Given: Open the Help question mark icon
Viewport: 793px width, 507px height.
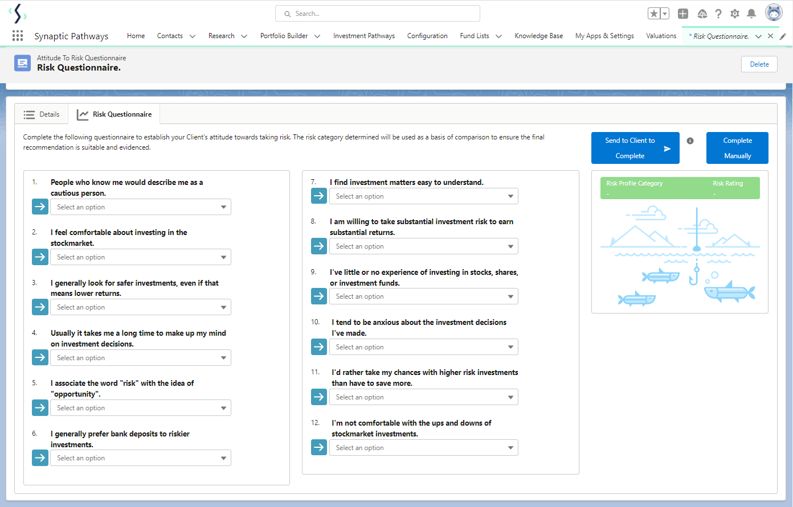Looking at the screenshot, I should 718,13.
